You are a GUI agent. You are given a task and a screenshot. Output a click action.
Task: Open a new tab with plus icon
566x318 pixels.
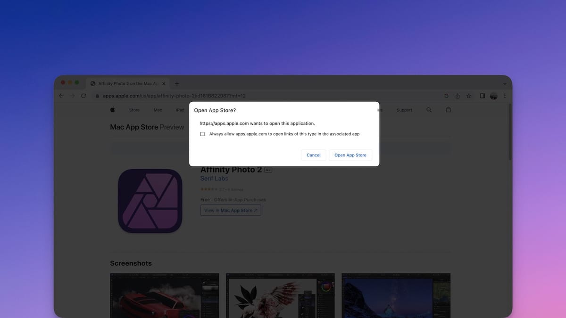tap(177, 83)
